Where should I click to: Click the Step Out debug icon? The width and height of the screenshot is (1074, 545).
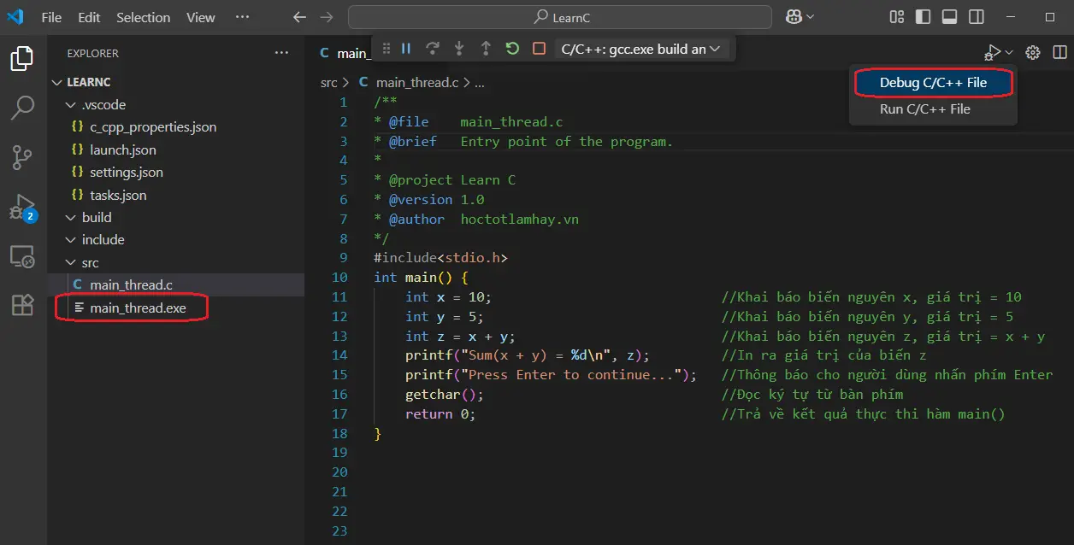pyautogui.click(x=486, y=49)
